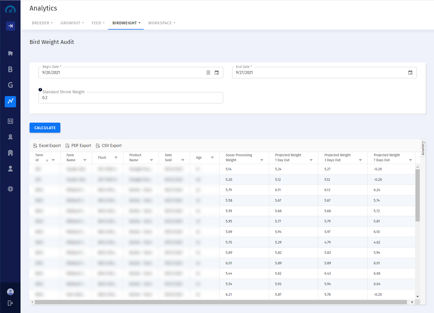Click scroll-left arrow of table
The width and height of the screenshot is (434, 313).
pos(32,302)
